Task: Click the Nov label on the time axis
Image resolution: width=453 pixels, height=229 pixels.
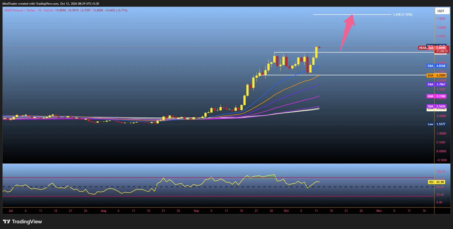Action: [x=379, y=212]
